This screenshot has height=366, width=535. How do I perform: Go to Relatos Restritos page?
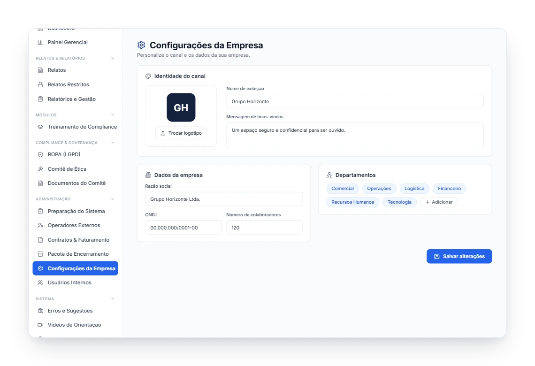pos(76,84)
